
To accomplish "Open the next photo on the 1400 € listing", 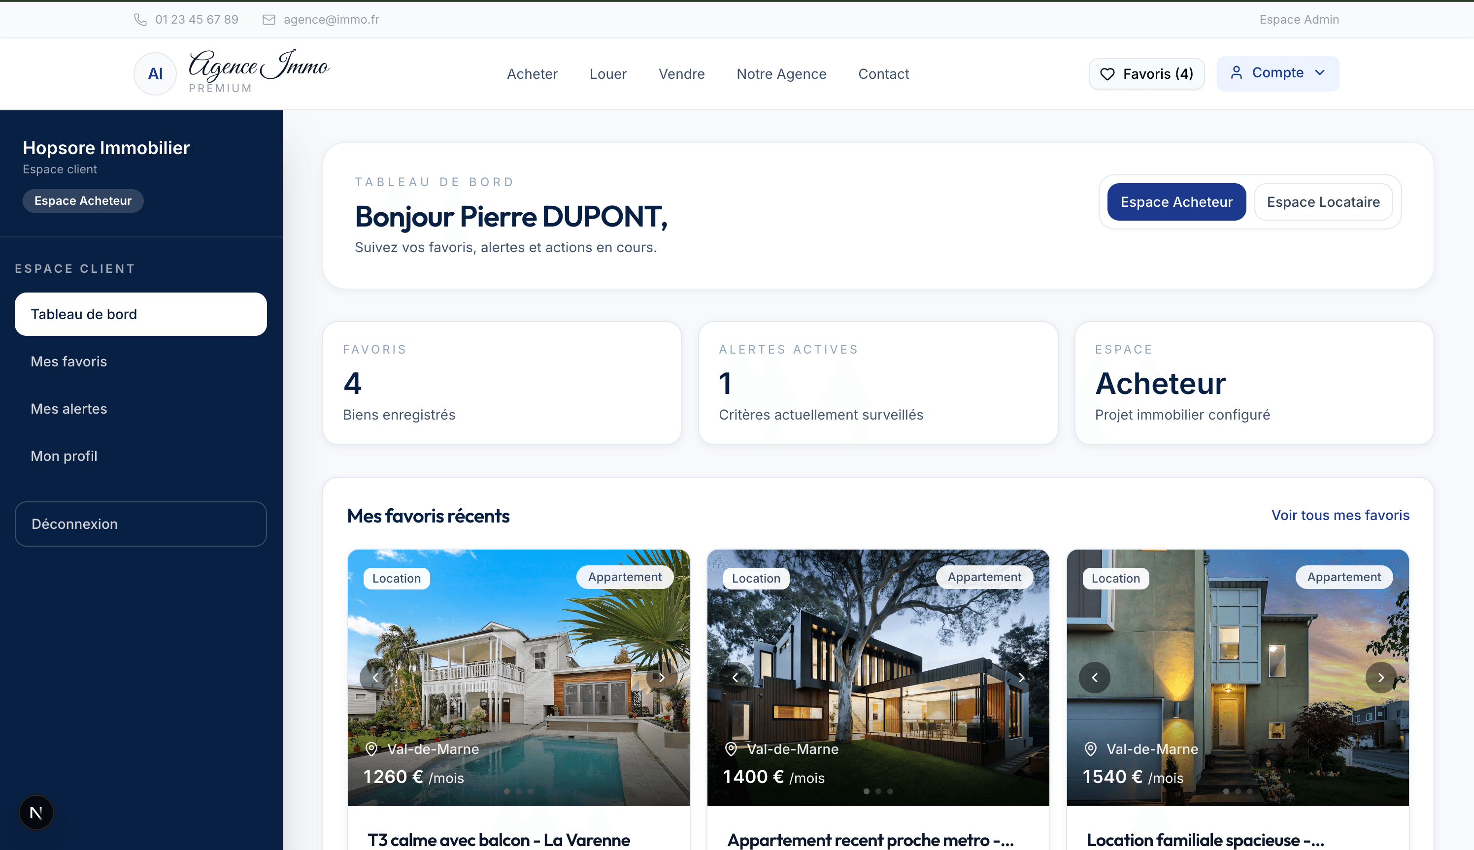I will (x=1021, y=677).
